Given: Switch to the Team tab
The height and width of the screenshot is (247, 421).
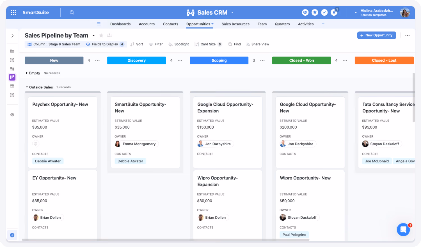Looking at the screenshot, I should pyautogui.click(x=262, y=24).
